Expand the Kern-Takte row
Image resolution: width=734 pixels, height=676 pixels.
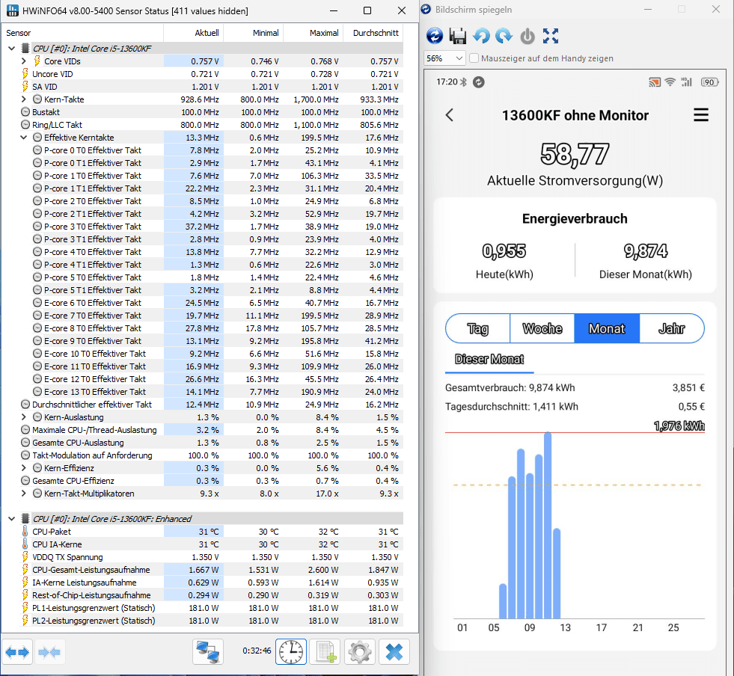(24, 99)
